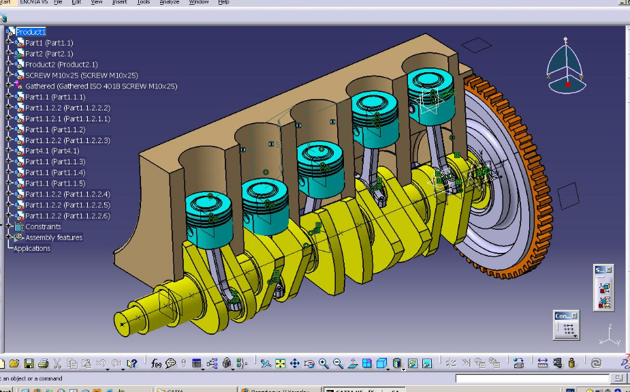The height and width of the screenshot is (392, 630).
Task: Click the Save icon in toolbar
Action: (29, 364)
